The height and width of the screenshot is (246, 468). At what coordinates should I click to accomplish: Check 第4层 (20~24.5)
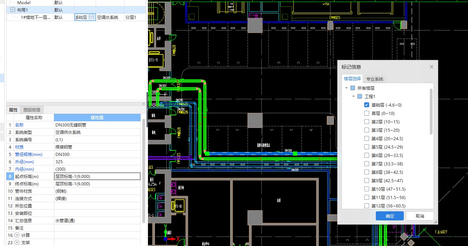point(367,139)
